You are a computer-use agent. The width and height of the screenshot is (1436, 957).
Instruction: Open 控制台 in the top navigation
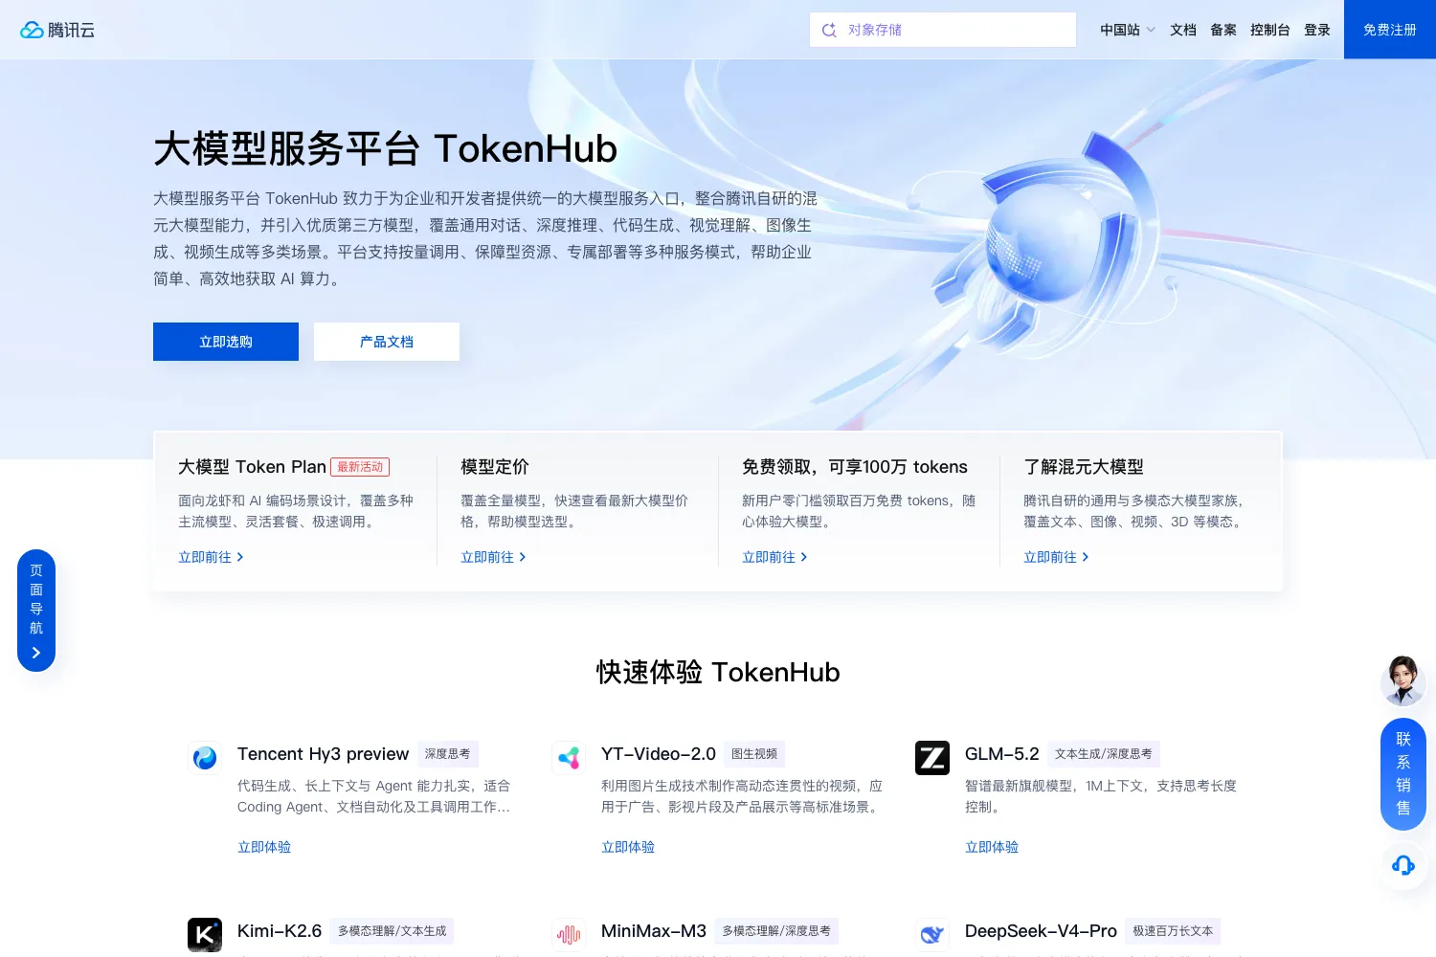[x=1270, y=30]
